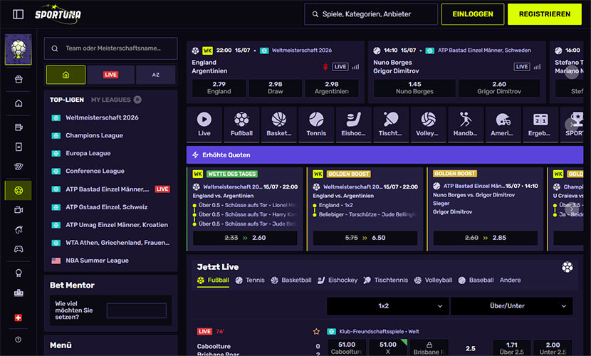The width and height of the screenshot is (591, 356).
Task: Bet on Nuno Borges at 1.45
Action: [x=414, y=88]
